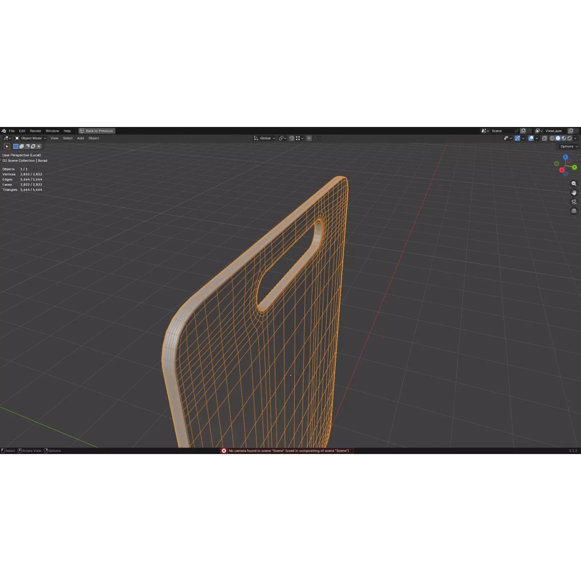
Task: Open the Help menu
Action: click(x=67, y=131)
